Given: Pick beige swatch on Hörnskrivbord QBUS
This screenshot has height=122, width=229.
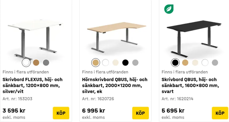Looking at the screenshot, I should pyautogui.click(x=115, y=62).
